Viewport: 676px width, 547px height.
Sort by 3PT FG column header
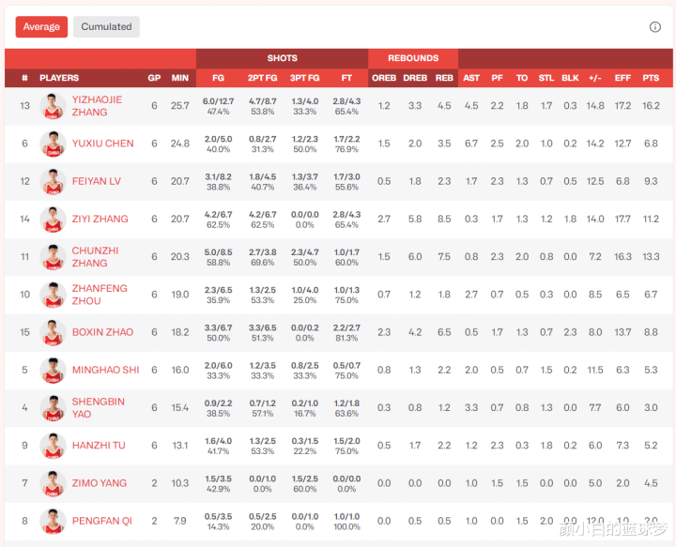[x=304, y=78]
